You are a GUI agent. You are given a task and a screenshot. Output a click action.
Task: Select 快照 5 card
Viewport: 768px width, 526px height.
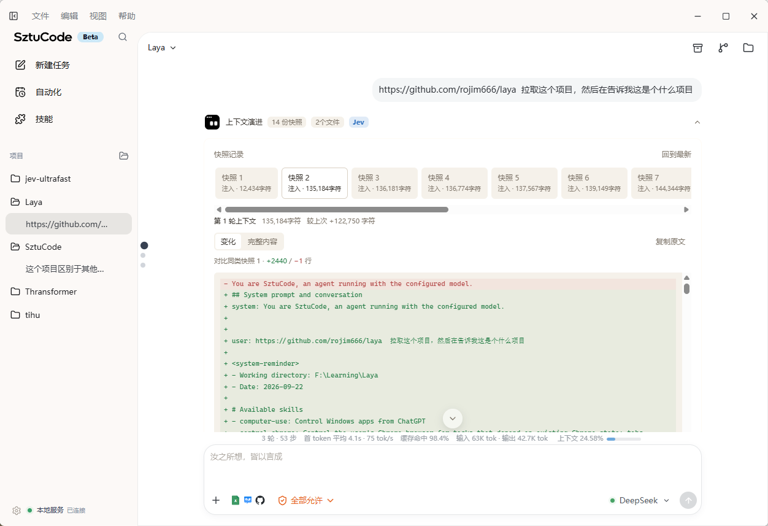[524, 183]
